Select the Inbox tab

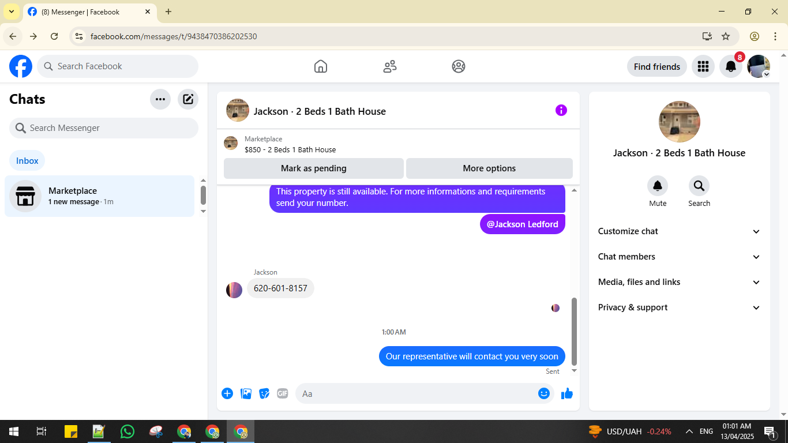pos(27,161)
